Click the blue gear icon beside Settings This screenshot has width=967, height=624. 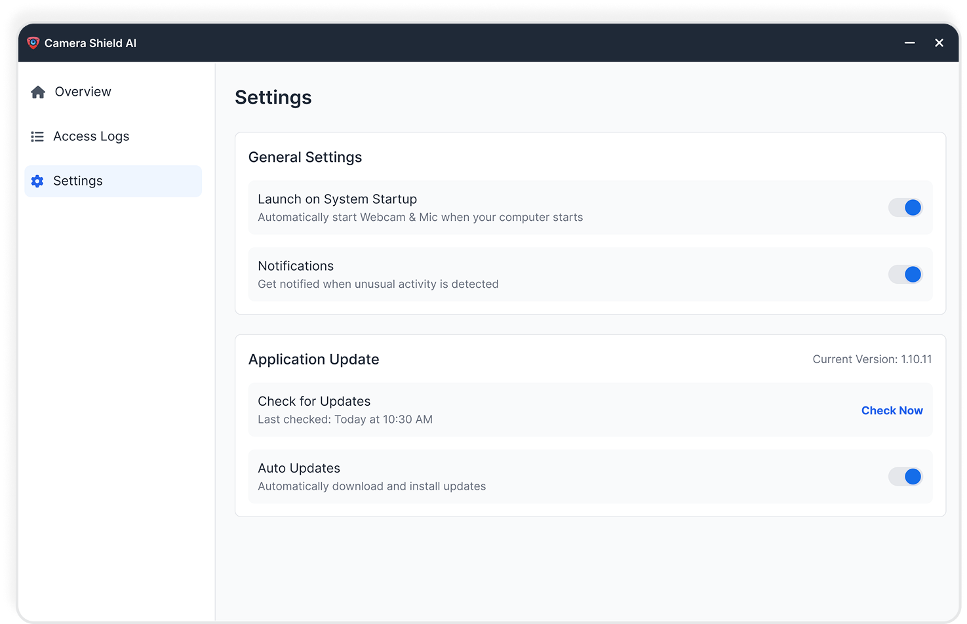point(37,181)
